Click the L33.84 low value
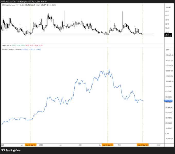The height and width of the screenshot is (154, 175). tap(38, 5)
